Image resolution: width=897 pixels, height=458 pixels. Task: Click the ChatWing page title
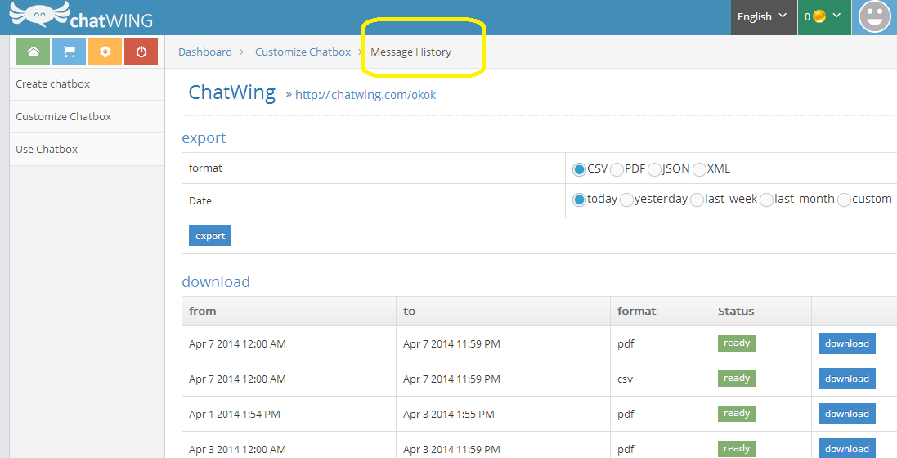tap(232, 92)
